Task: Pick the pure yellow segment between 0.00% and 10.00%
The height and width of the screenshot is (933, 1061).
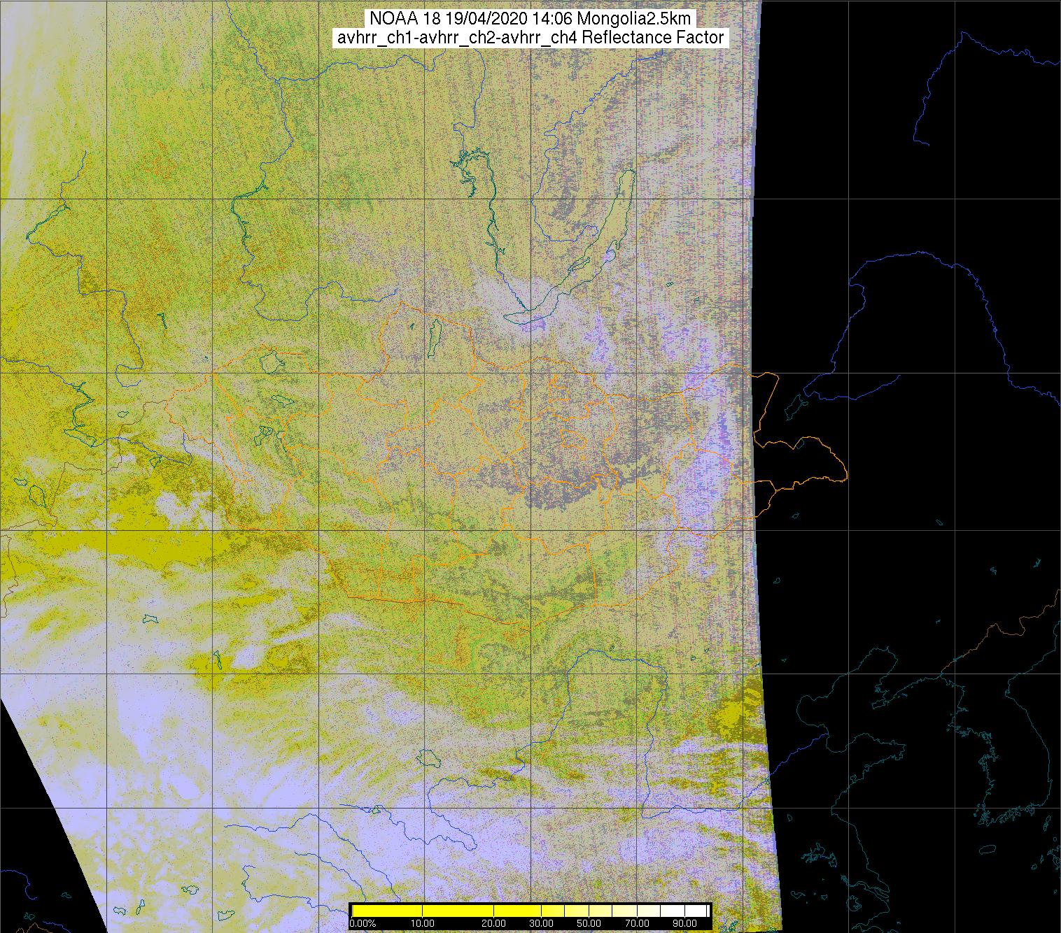Action: pos(387,911)
